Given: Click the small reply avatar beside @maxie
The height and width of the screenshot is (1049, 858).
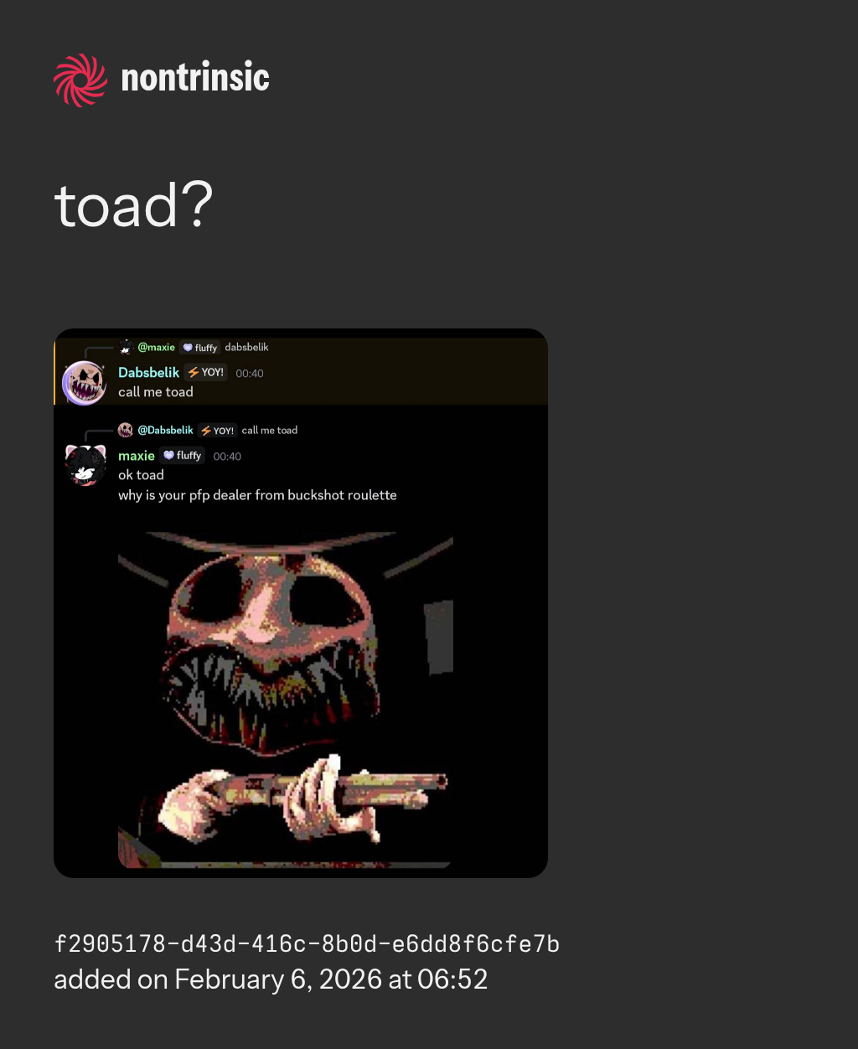Looking at the screenshot, I should 126,347.
